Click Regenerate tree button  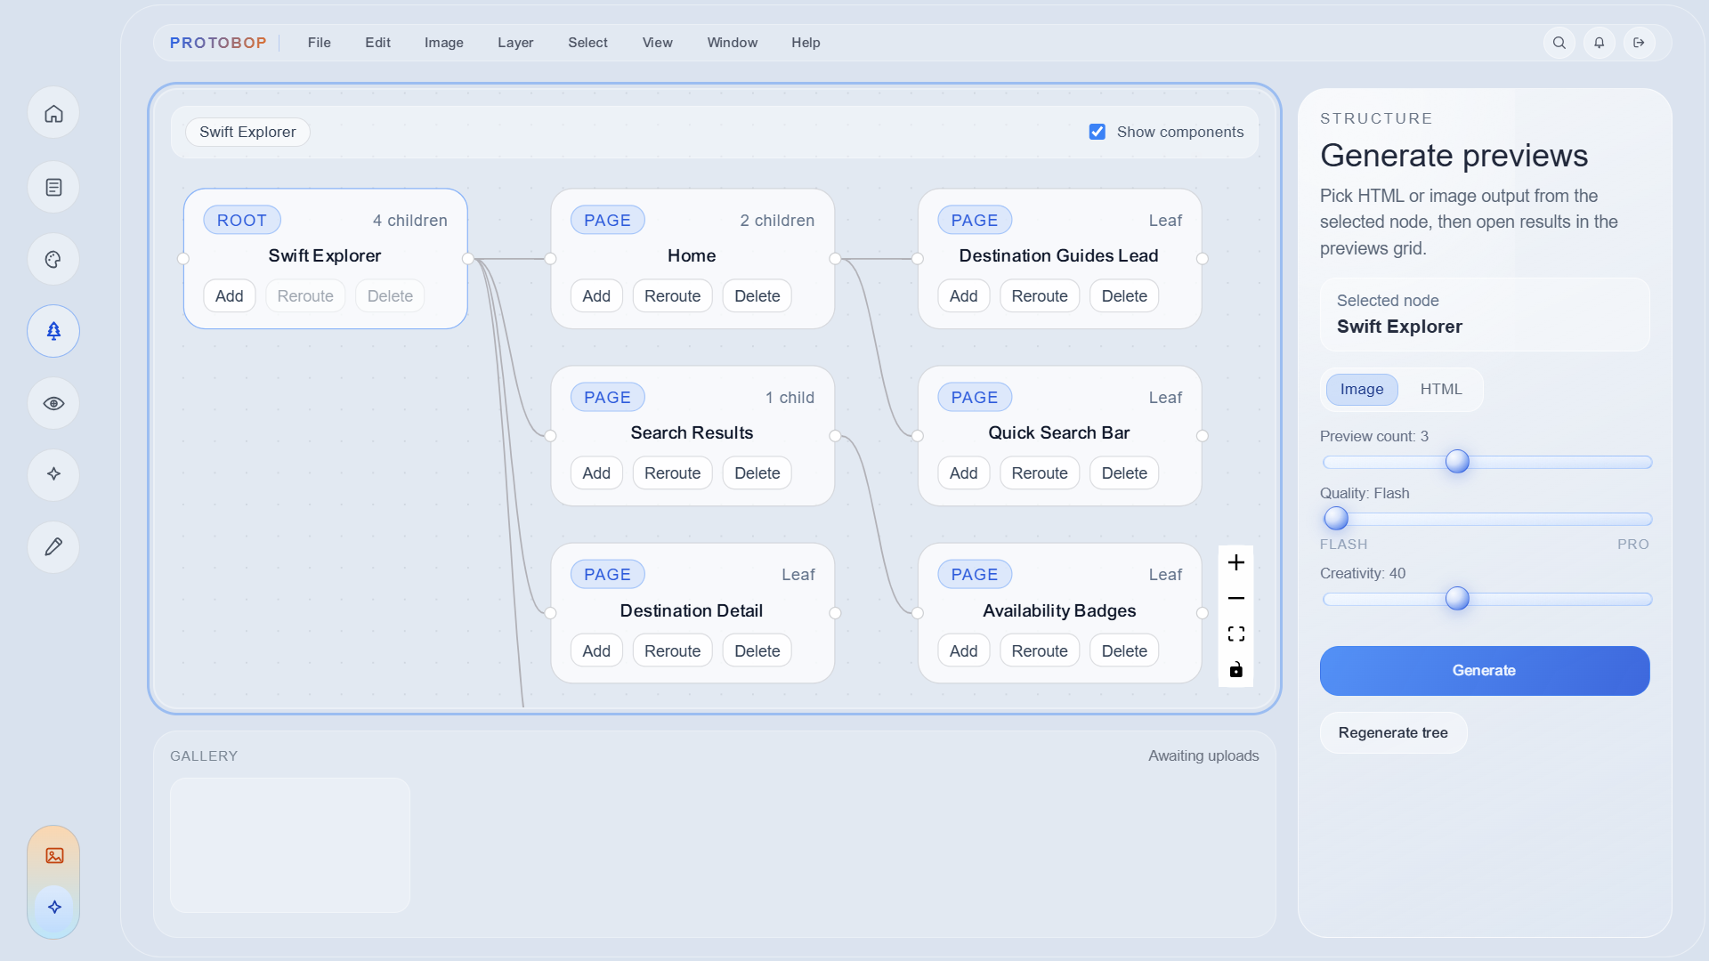tap(1392, 733)
